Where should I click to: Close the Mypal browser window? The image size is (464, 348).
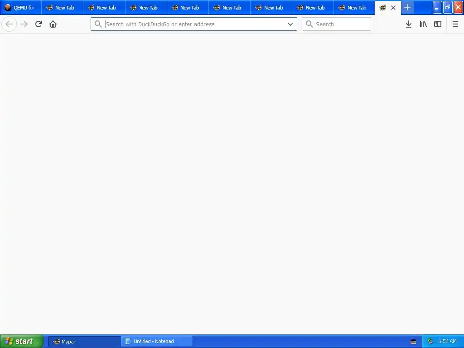(x=458, y=7)
